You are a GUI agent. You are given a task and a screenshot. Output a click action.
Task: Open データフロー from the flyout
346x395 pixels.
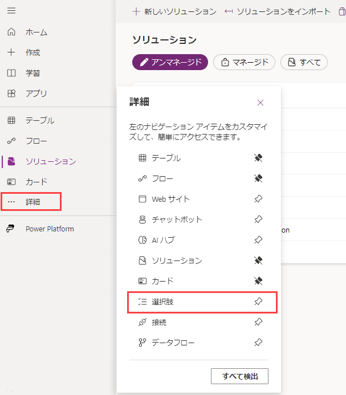[173, 343]
